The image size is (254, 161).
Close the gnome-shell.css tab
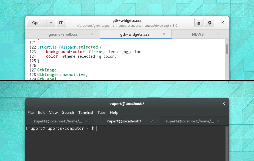(92, 34)
